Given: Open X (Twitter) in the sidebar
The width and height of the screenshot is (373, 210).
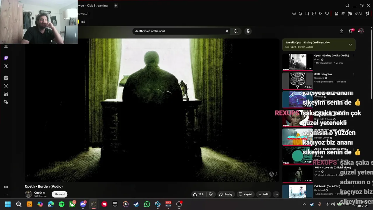Looking at the screenshot, I should tap(6, 66).
